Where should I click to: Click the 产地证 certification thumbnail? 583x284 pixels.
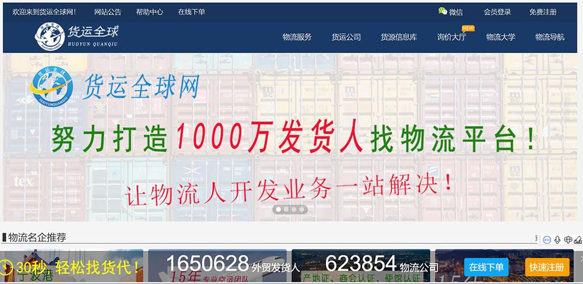[x=361, y=265]
